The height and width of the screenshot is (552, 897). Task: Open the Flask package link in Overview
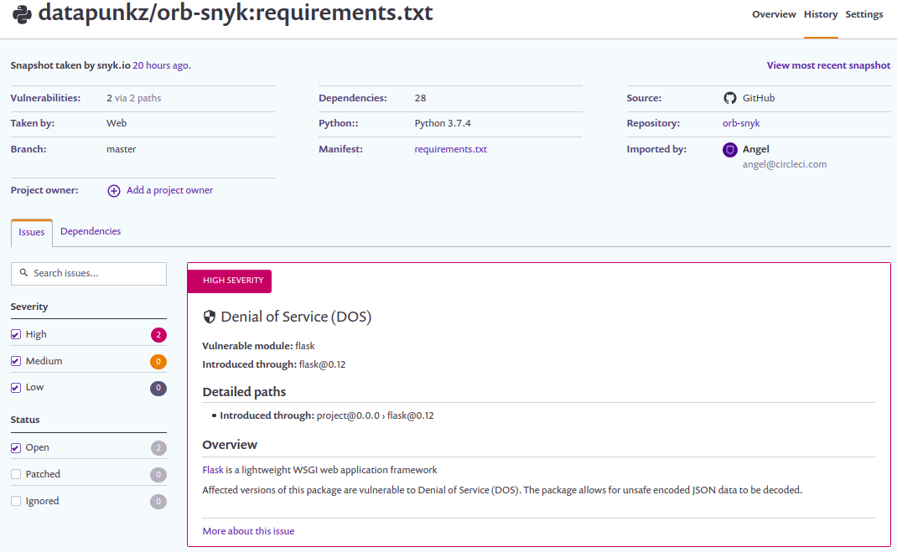click(x=213, y=470)
